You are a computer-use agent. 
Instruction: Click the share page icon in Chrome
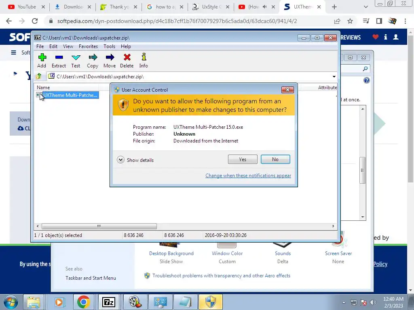pyautogui.click(x=337, y=21)
